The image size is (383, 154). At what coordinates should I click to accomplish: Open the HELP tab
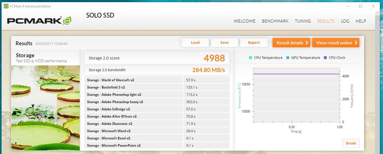coord(361,21)
